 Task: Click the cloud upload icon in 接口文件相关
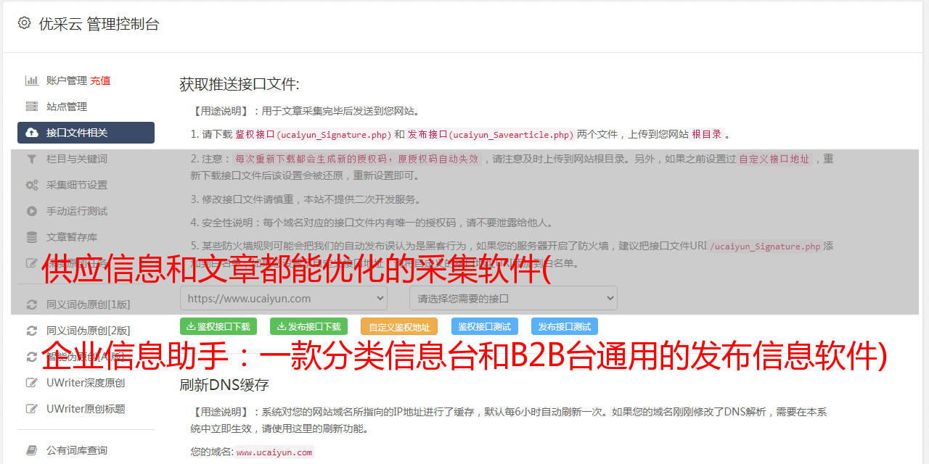coord(32,133)
